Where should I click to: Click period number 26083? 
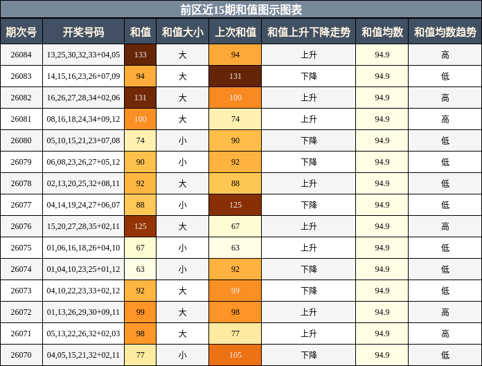tap(21, 76)
